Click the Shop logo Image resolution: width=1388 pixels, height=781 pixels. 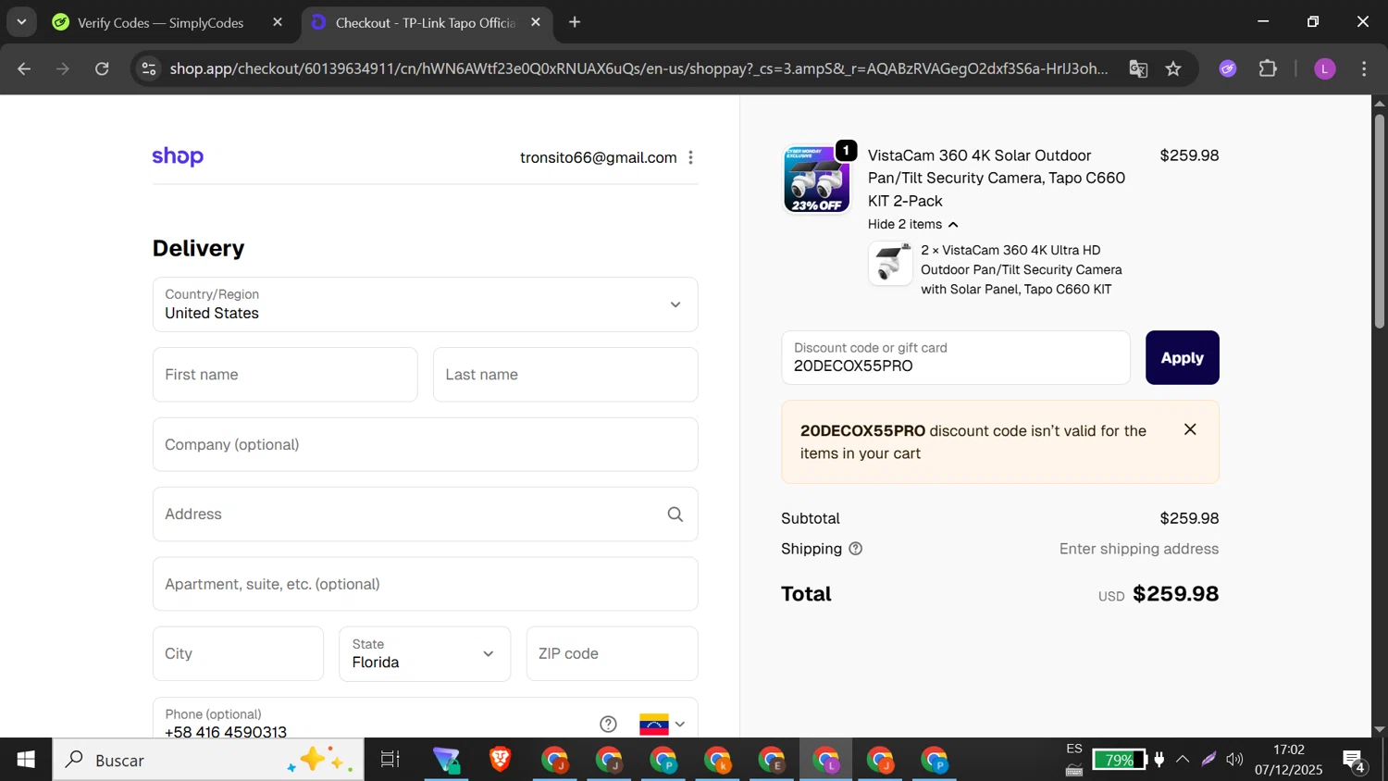pyautogui.click(x=178, y=156)
